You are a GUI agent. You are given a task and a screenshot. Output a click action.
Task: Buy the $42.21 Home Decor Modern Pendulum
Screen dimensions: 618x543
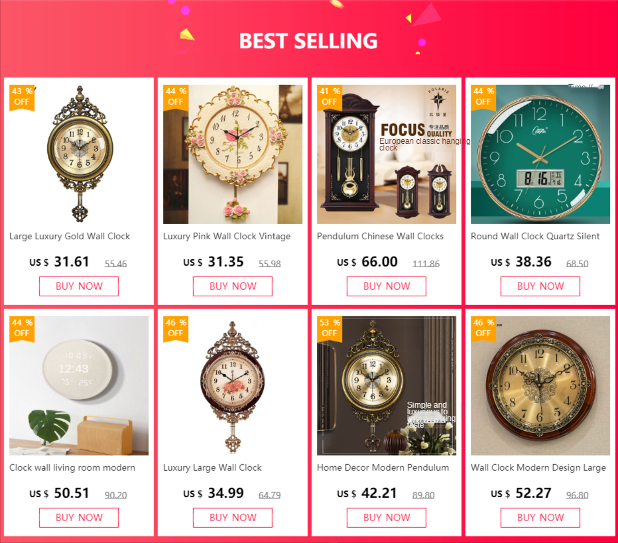pyautogui.click(x=387, y=518)
